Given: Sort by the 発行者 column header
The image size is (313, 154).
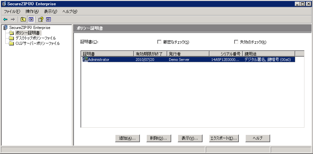Looking at the screenshot, I should coord(188,54).
